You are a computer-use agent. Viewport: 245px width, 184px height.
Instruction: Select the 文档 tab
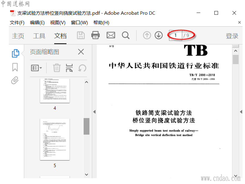tap(60, 36)
